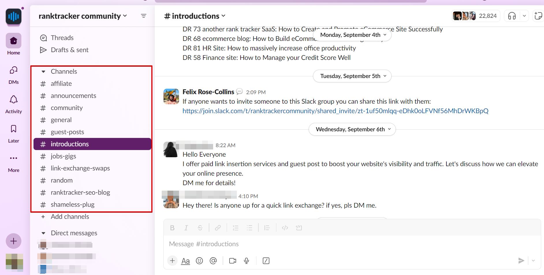Mention someone with the @ icon
Image resolution: width=544 pixels, height=275 pixels.
tap(213, 261)
